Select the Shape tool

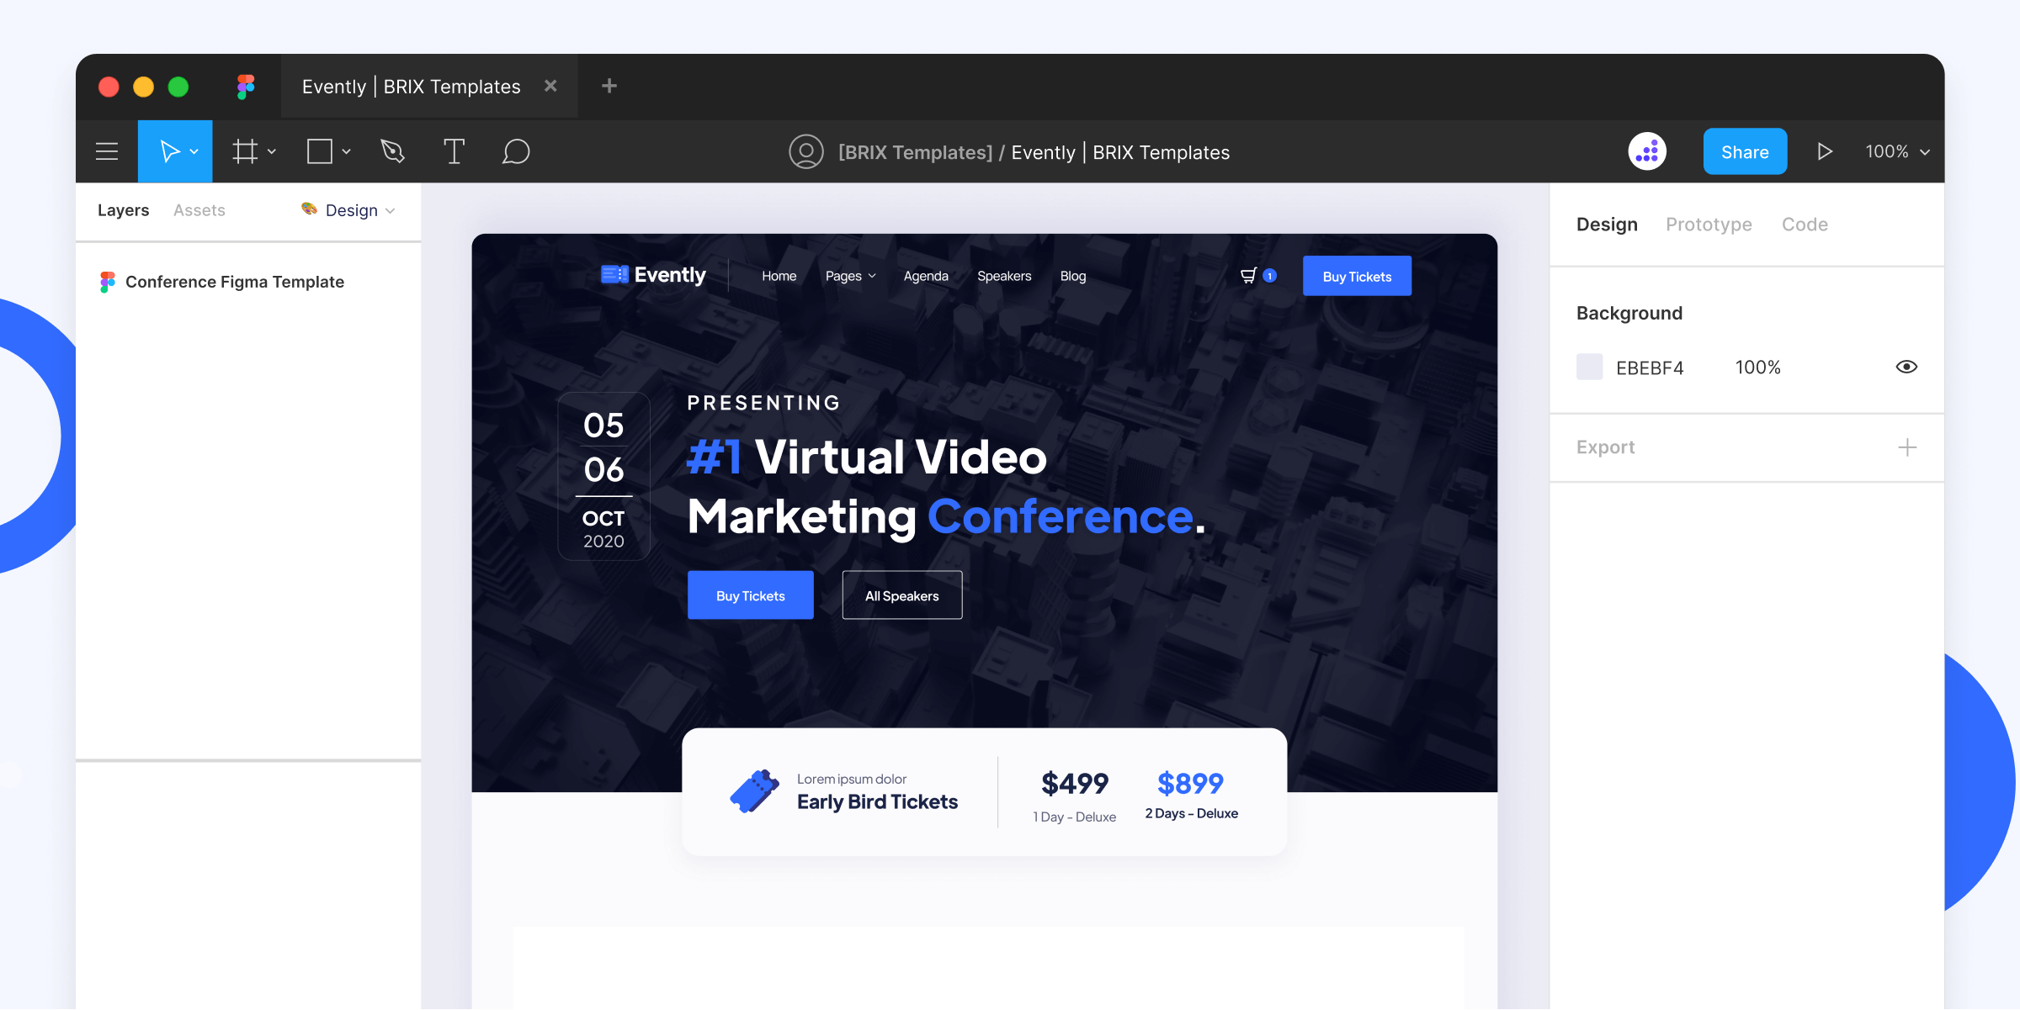[322, 151]
